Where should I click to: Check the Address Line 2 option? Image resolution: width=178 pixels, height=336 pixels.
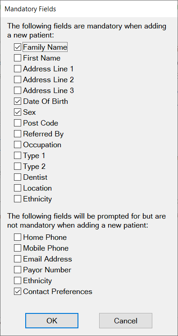pyautogui.click(x=18, y=80)
